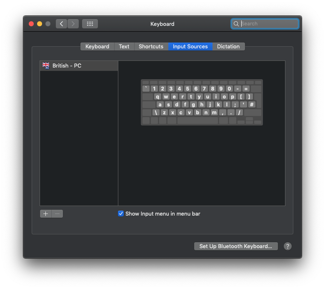The height and width of the screenshot is (289, 325).
Task: Click the minus button to remove input source
Action: pyautogui.click(x=57, y=214)
